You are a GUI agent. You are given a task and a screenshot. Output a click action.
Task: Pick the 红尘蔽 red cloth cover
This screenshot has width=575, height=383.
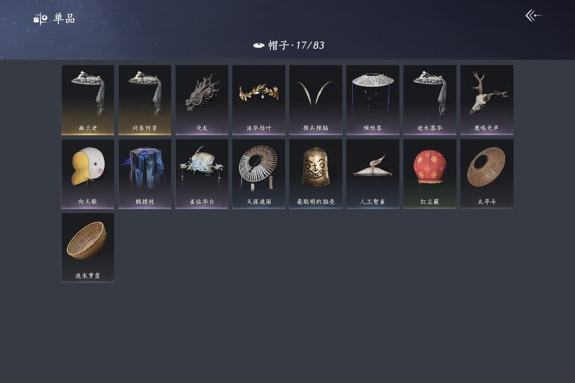pos(430,174)
